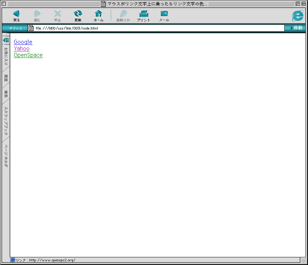The image size is (308, 265).
Task: Follow the purple Yahoo link
Action: (22, 48)
